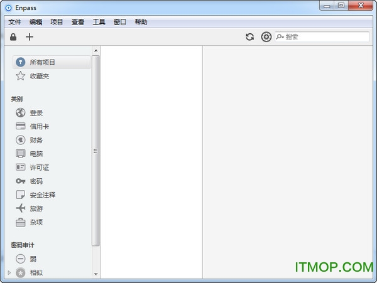Image resolution: width=377 pixels, height=283 pixels.
Task: Choose the 电脑 monitor icon
Action: (x=21, y=154)
